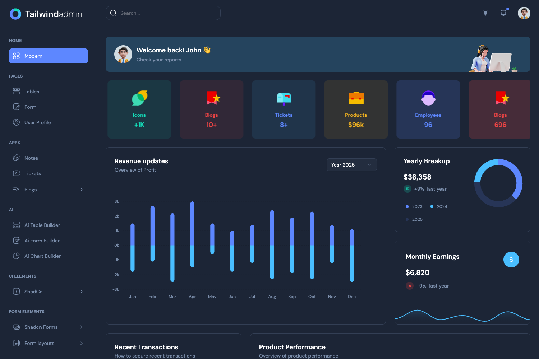This screenshot has height=359, width=539.
Task: Open notifications bell icon
Action: click(x=503, y=13)
